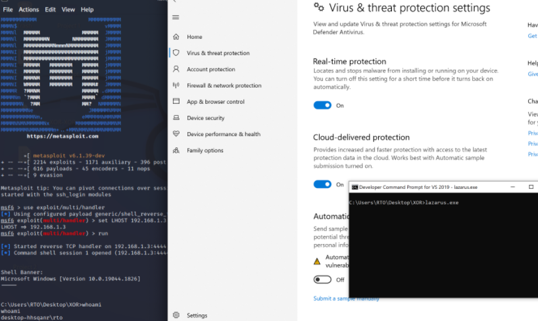Go to Home in Windows Security

195,37
